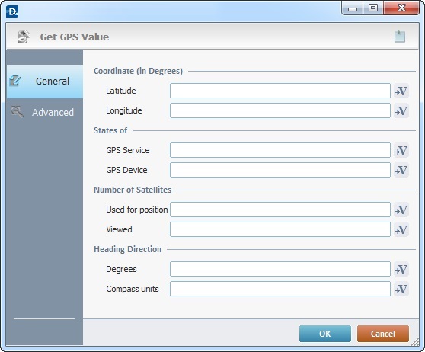Image resolution: width=425 pixels, height=352 pixels.
Task: Click the Cancel button
Action: point(382,334)
